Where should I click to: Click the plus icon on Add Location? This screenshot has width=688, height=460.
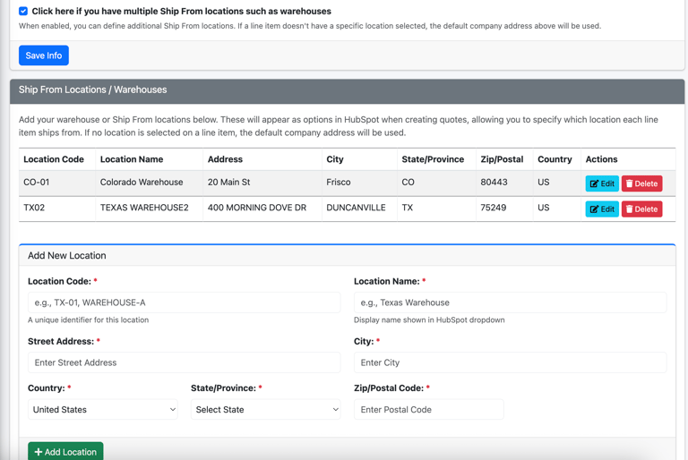coord(39,452)
